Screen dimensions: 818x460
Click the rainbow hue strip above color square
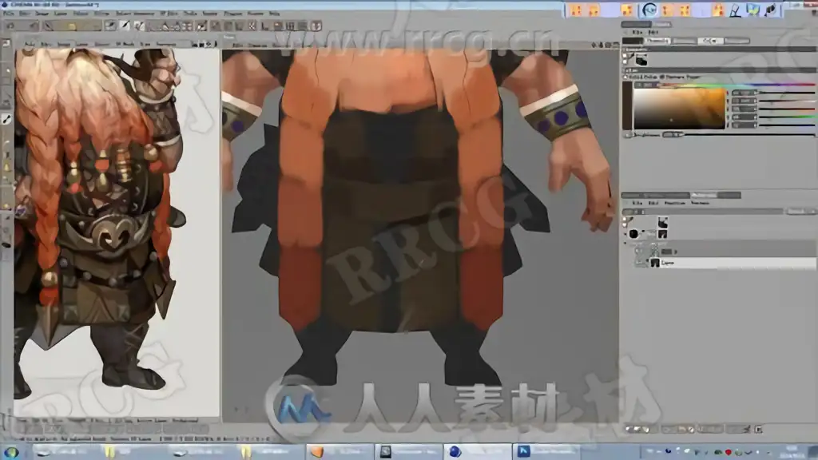click(736, 84)
